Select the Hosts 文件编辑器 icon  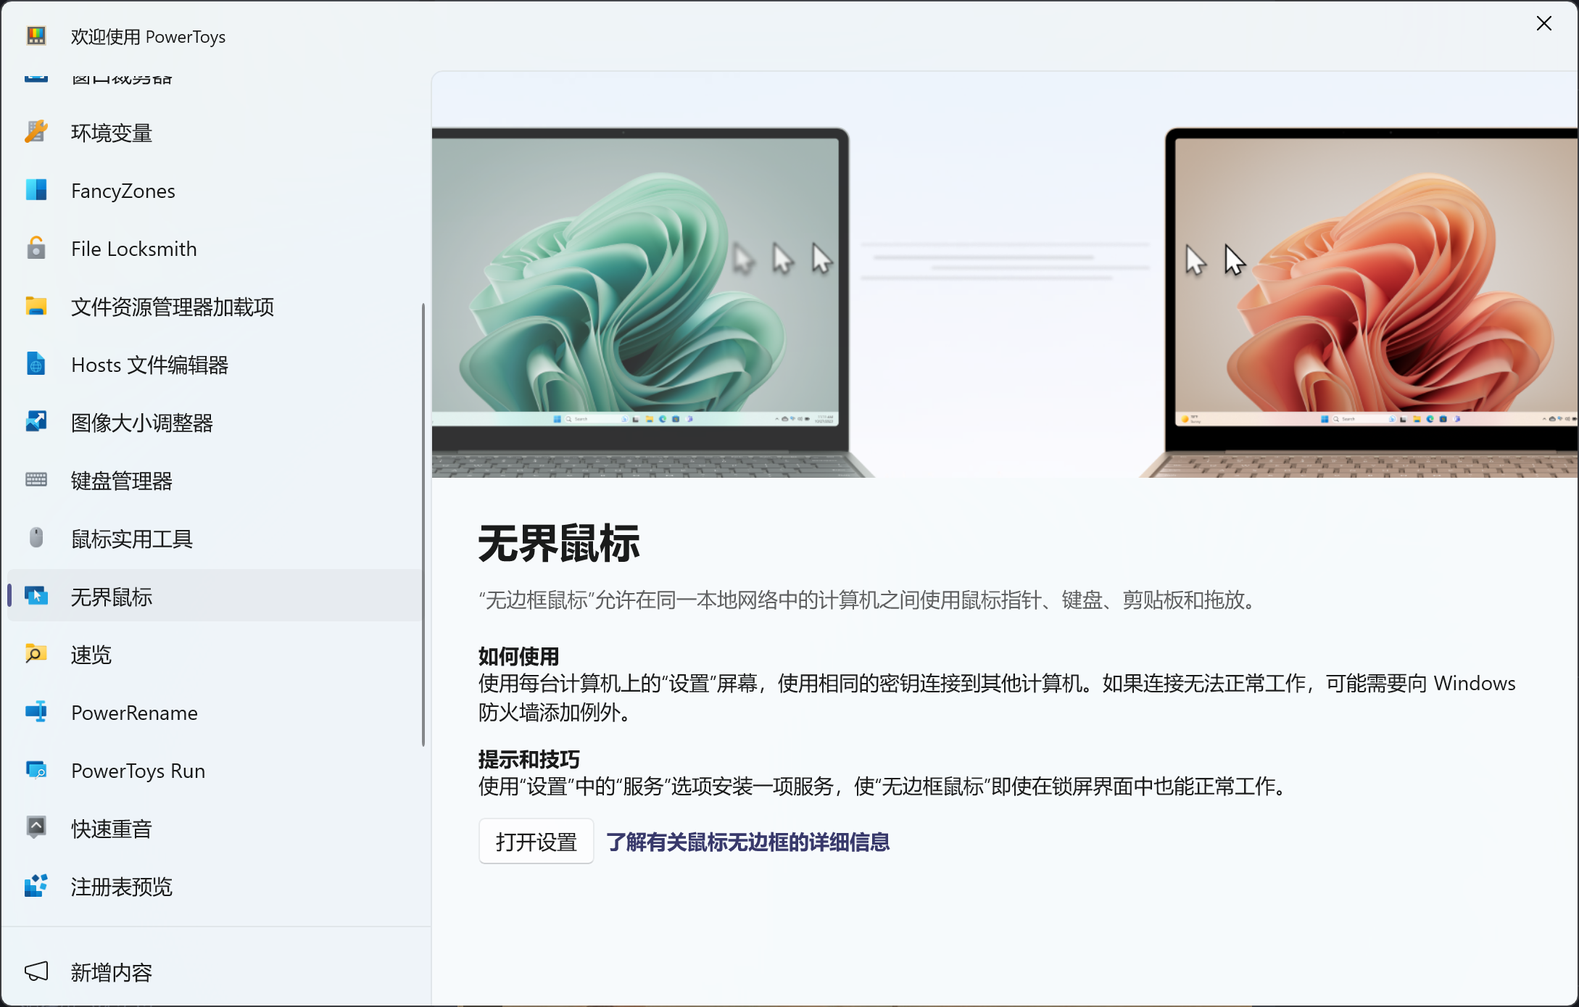(x=36, y=364)
